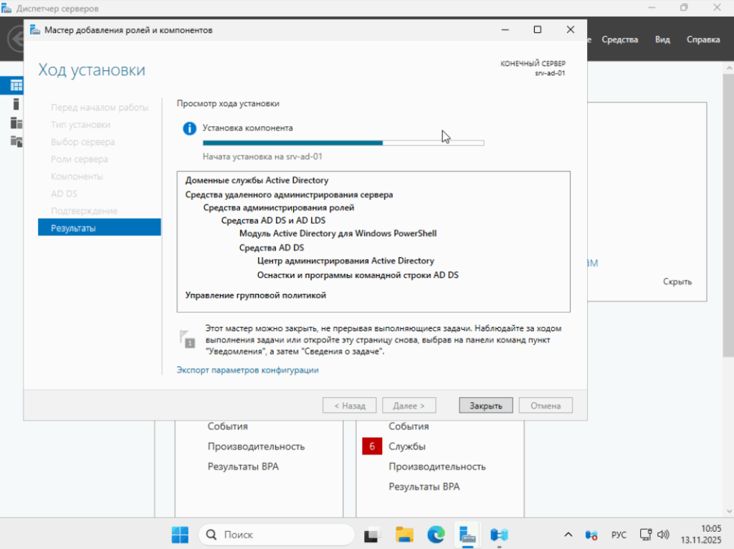Switch input language РУС indicator
Viewport: 734px width, 549px height.
click(x=619, y=535)
